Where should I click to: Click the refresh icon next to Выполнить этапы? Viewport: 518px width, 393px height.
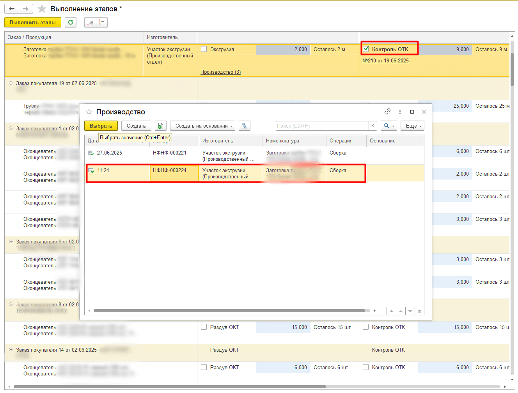click(x=71, y=22)
